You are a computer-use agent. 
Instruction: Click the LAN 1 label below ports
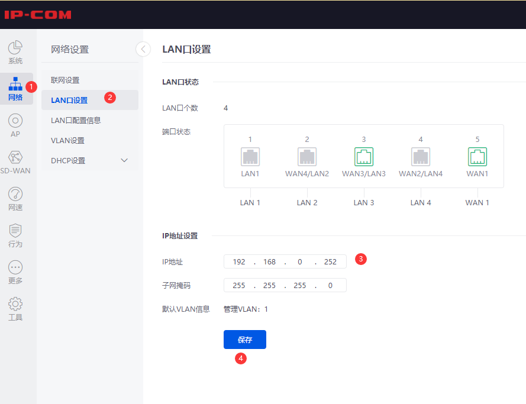pos(250,202)
